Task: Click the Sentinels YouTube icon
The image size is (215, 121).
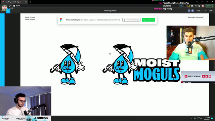Action: click(x=204, y=76)
